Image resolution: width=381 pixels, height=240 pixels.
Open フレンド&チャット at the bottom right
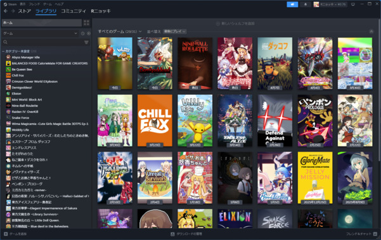(x=361, y=234)
